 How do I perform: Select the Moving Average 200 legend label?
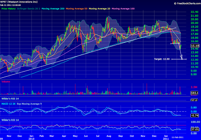53,9
